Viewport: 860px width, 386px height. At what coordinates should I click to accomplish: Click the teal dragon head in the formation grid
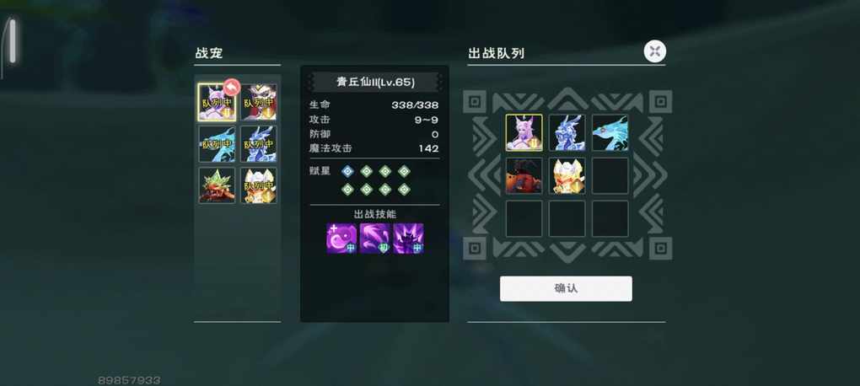pos(610,132)
